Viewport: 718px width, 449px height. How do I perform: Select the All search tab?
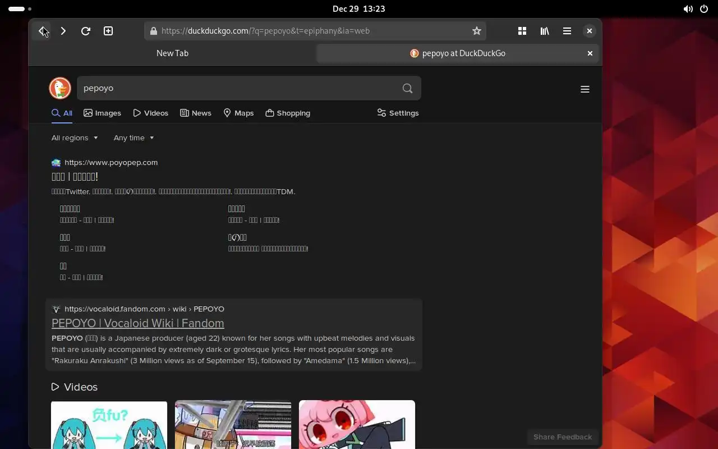[x=62, y=113]
